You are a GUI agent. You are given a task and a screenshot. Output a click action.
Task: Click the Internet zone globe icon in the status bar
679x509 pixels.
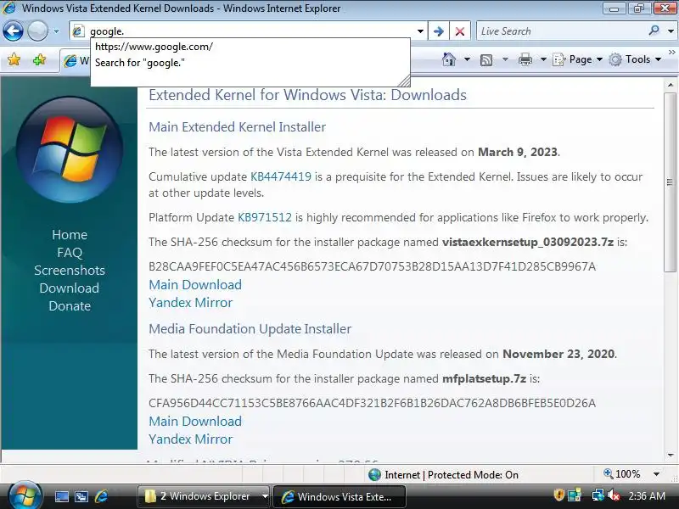[374, 475]
